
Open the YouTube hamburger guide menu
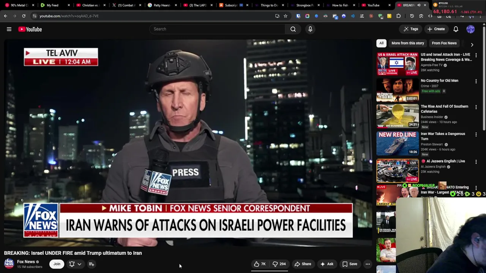click(9, 29)
